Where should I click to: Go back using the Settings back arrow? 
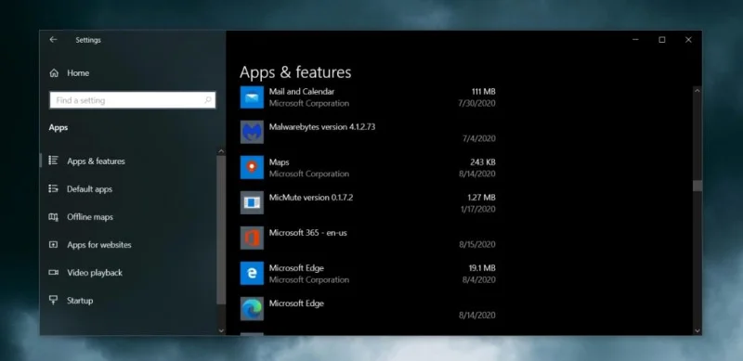(53, 40)
